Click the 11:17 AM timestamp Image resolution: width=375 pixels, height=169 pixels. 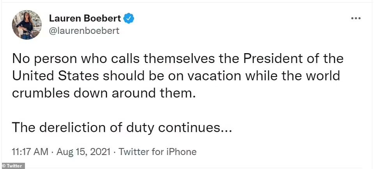tap(30, 152)
